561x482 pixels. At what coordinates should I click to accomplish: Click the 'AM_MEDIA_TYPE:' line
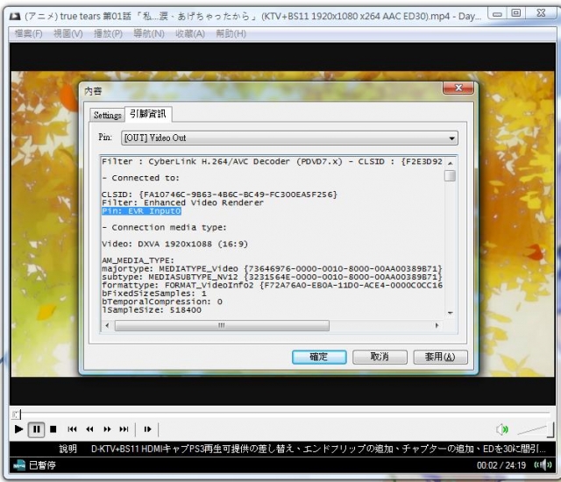pyautogui.click(x=138, y=260)
